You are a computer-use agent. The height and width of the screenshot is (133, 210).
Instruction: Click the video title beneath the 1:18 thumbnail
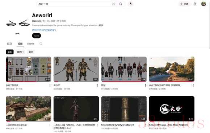pos(104,85)
